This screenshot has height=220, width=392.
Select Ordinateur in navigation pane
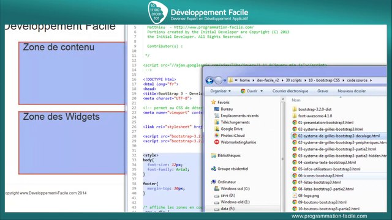coord(224,182)
